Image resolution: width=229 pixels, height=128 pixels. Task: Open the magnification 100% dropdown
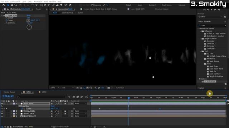(x=55, y=88)
